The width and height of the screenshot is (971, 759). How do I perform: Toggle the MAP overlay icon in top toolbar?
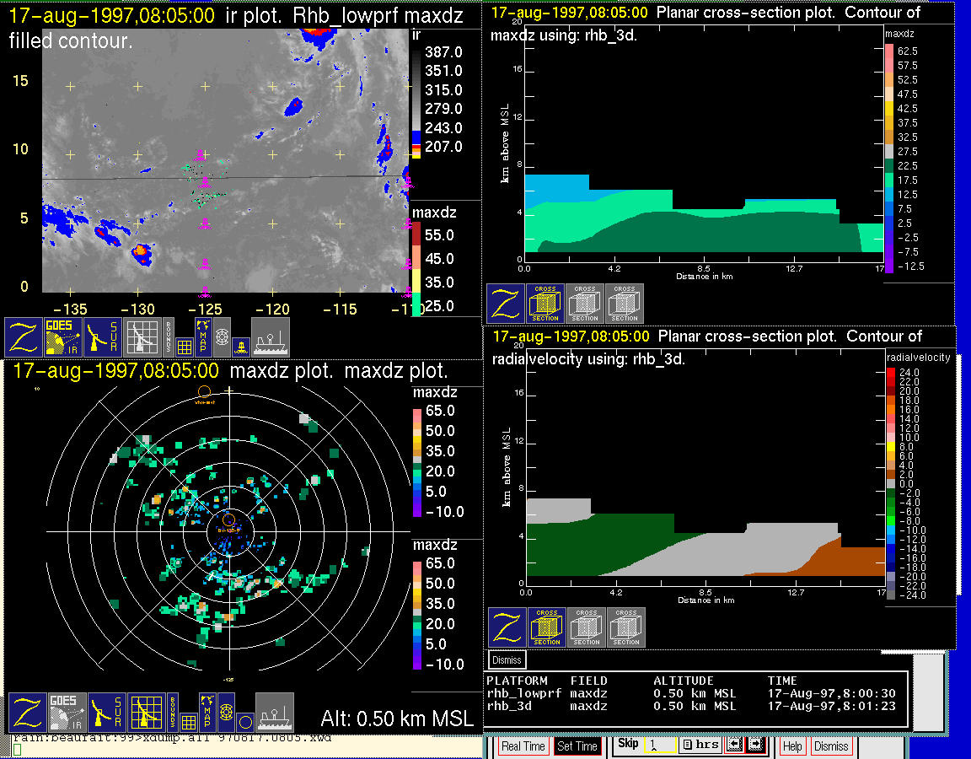pos(203,335)
